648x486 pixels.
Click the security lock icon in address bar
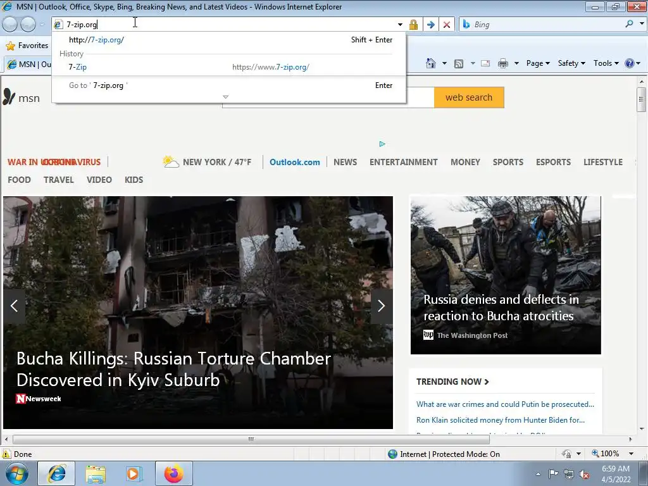pos(413,25)
